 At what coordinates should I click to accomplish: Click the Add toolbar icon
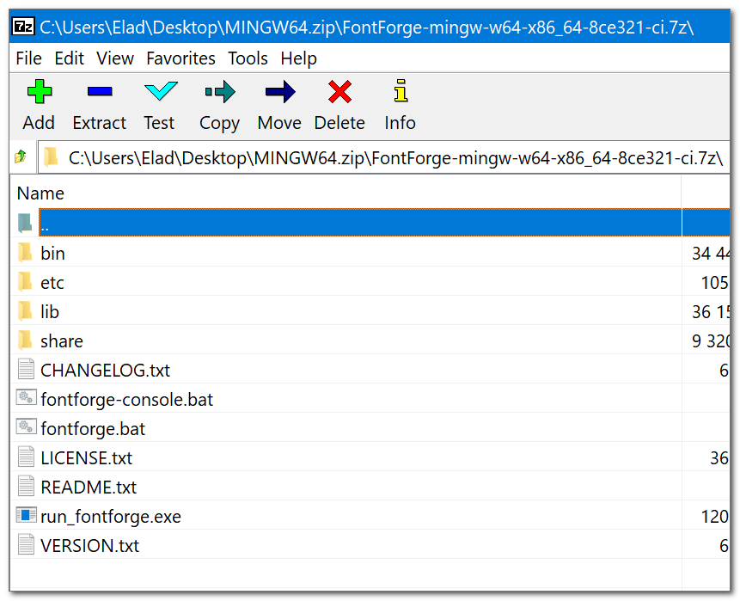click(x=40, y=91)
